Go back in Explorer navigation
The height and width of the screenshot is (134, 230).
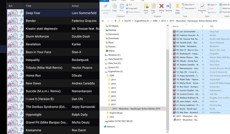[103, 21]
